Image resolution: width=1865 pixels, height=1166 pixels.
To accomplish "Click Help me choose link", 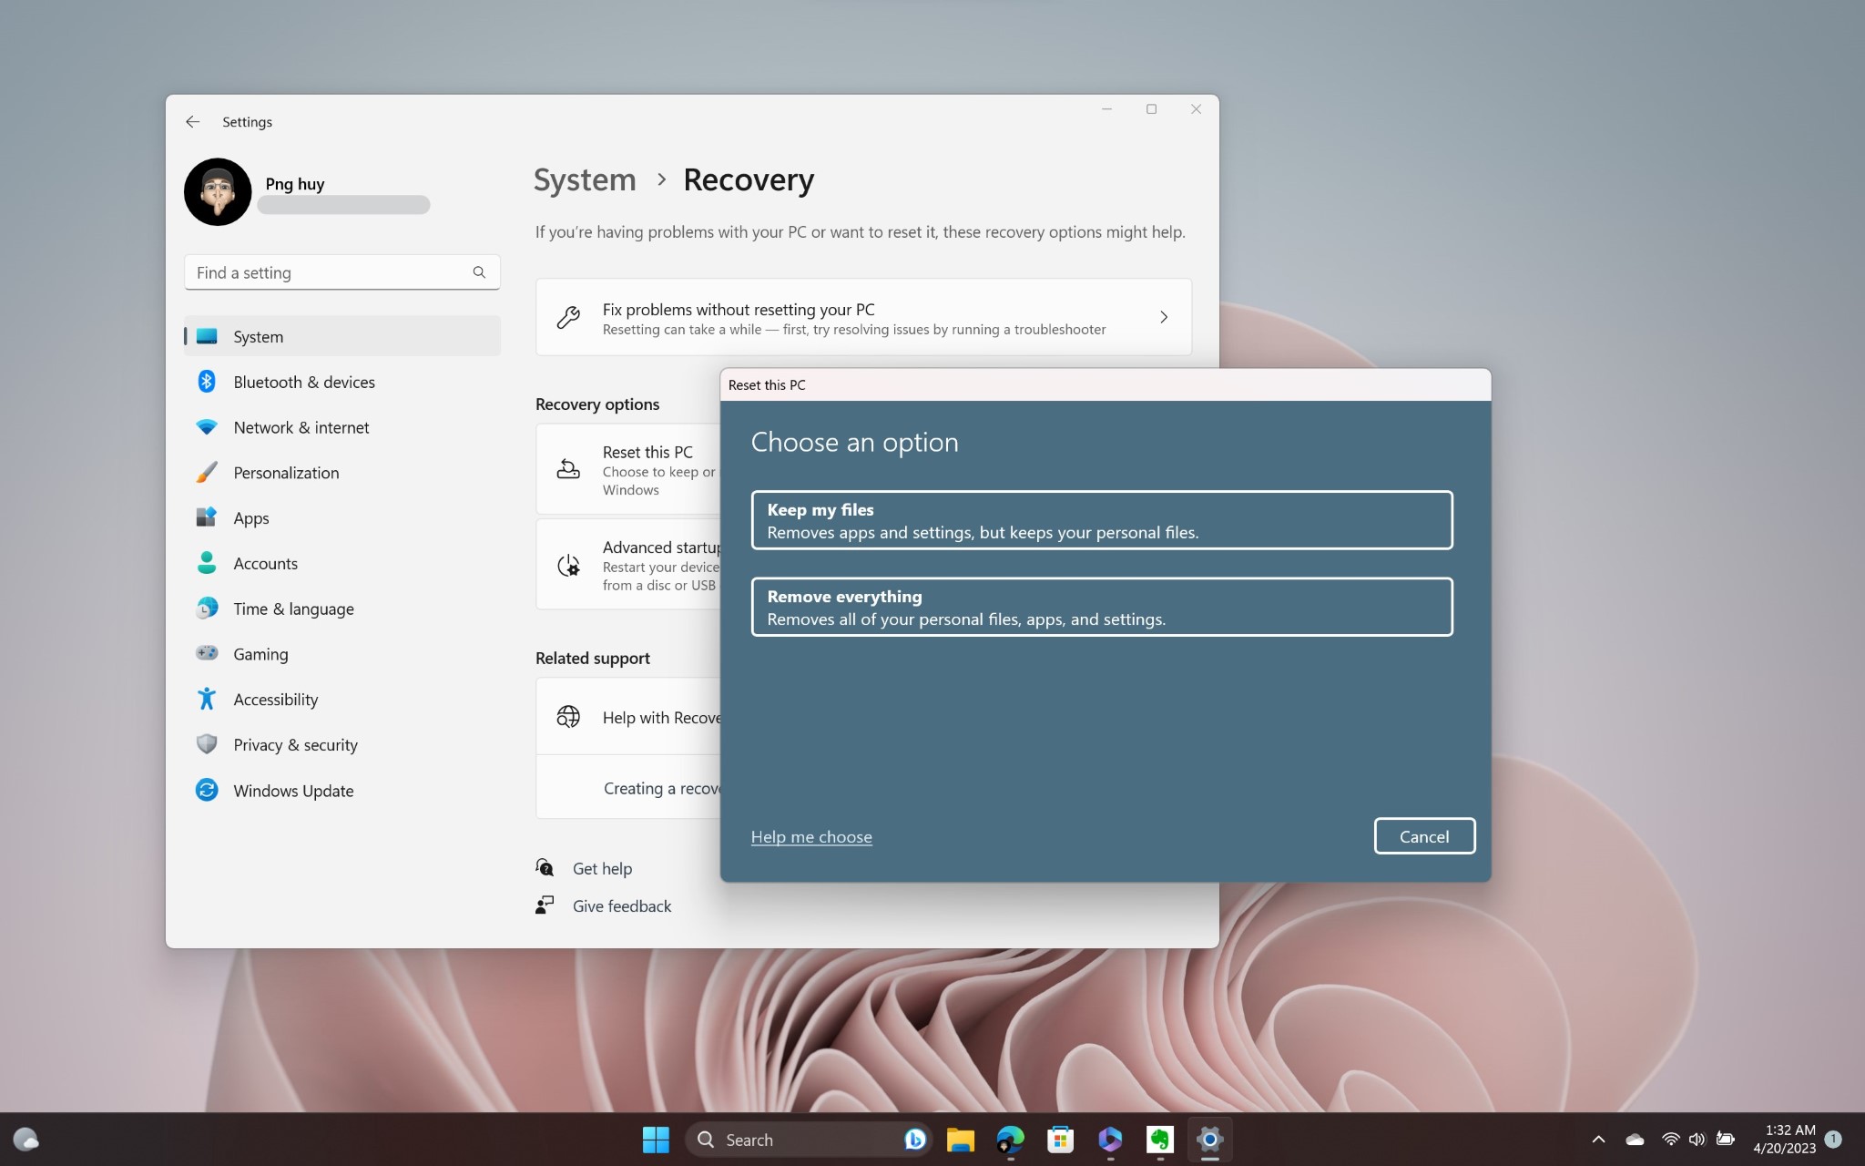I will 810,835.
